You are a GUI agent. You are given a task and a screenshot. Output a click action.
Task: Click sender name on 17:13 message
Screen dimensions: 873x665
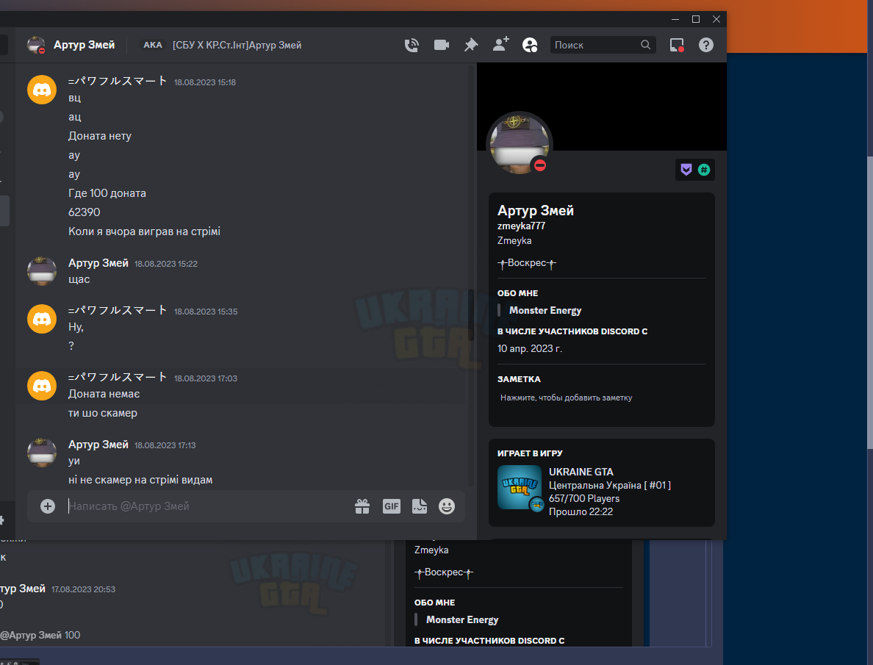point(98,445)
